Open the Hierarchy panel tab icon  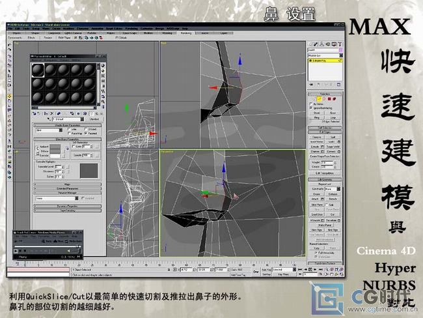(x=321, y=44)
